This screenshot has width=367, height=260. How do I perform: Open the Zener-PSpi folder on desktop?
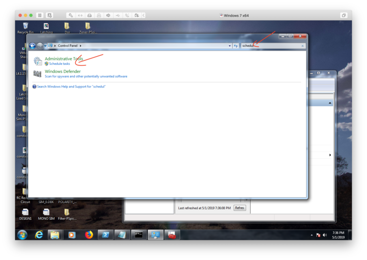(87, 28)
